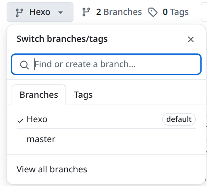Click the checkmark next to Hexo
The width and height of the screenshot is (207, 186).
click(x=20, y=121)
